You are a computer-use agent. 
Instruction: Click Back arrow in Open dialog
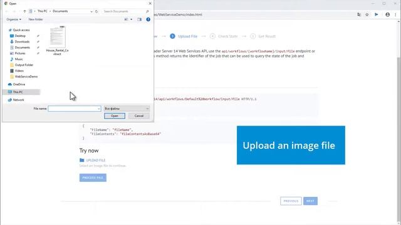[x=7, y=11]
